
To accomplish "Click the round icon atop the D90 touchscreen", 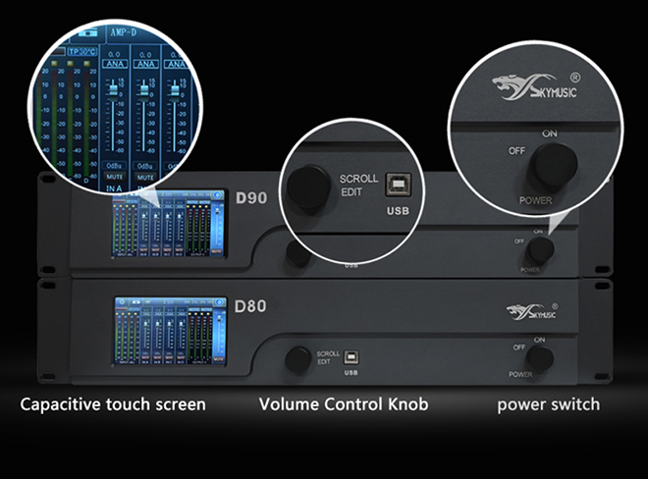I will coord(216,196).
